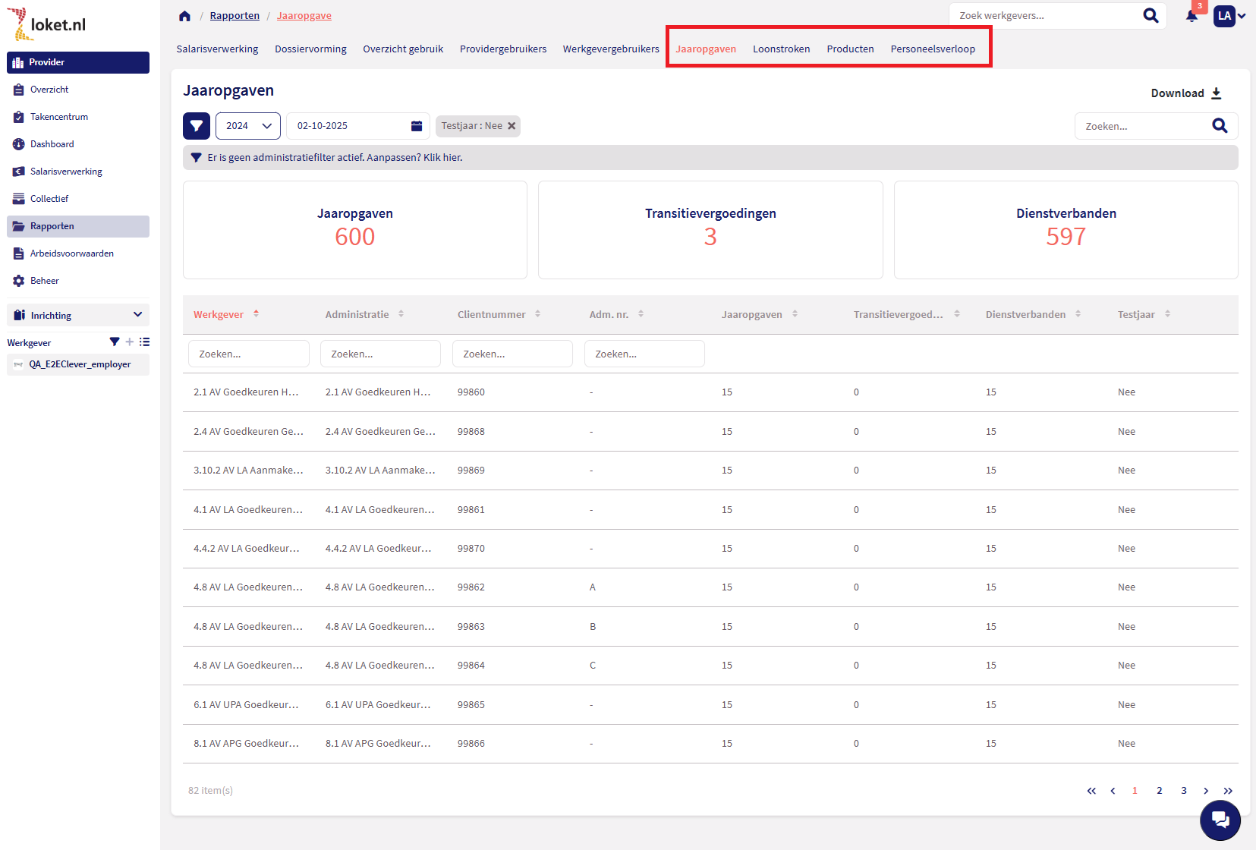Image resolution: width=1256 pixels, height=850 pixels.
Task: Open the Personeelsverloop tab
Action: click(933, 49)
